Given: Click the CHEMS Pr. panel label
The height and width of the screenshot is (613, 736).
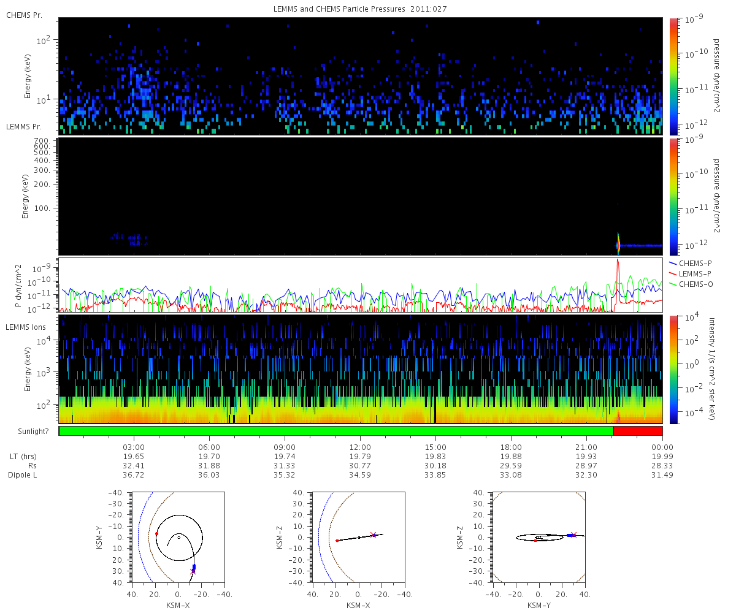Looking at the screenshot, I should (24, 15).
